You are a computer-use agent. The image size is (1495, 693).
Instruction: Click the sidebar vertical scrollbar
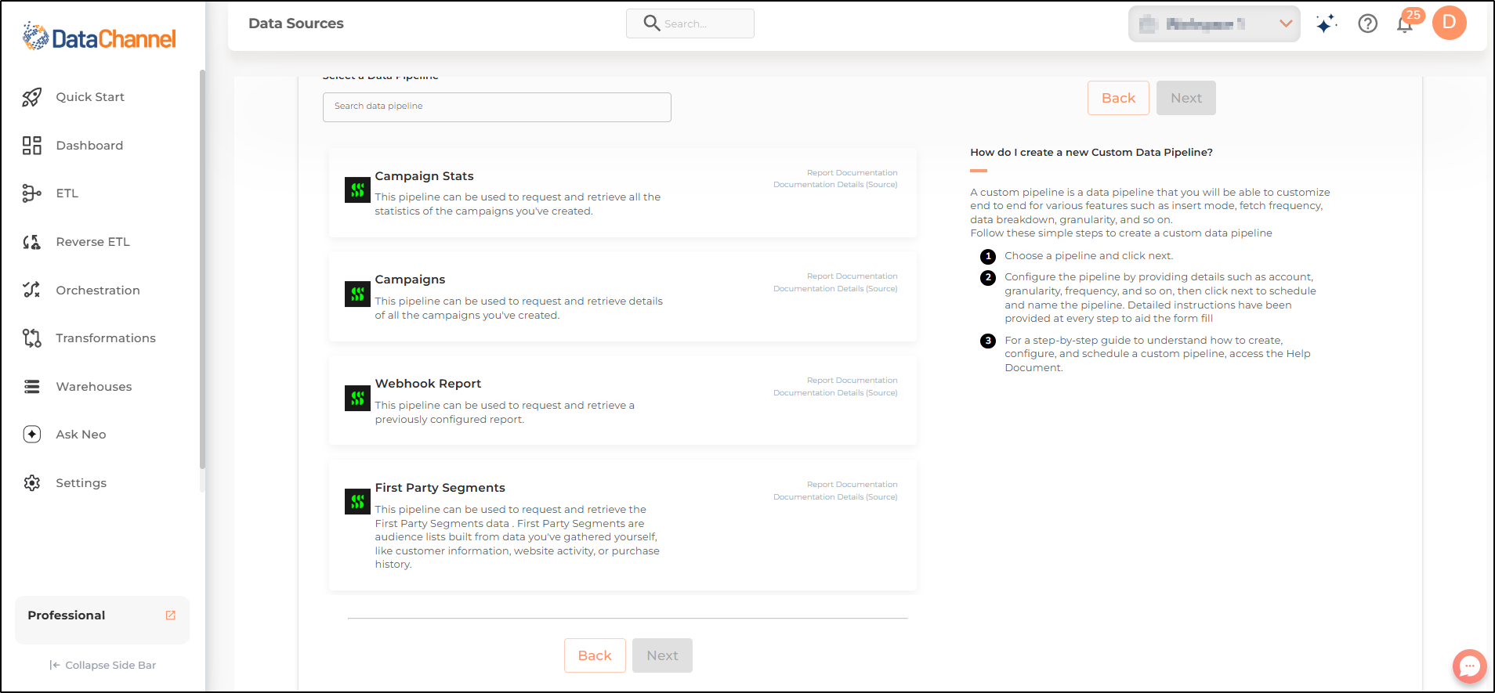(202, 269)
